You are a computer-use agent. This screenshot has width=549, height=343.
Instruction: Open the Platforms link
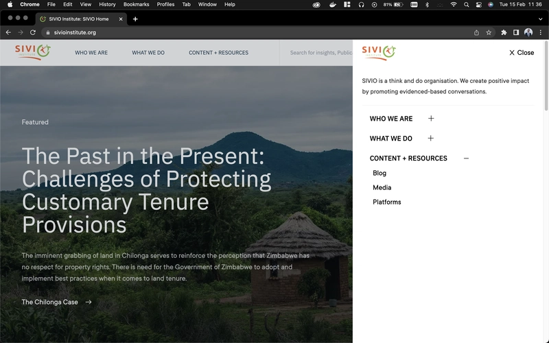[x=387, y=202]
